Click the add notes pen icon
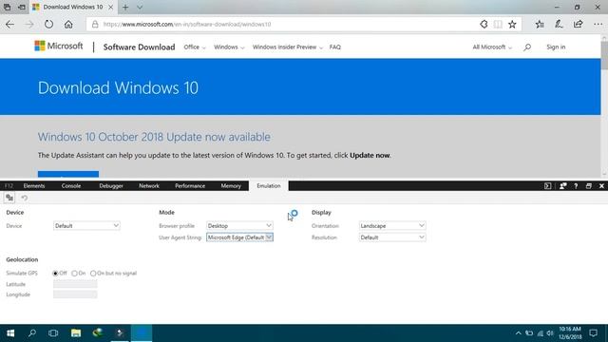 click(559, 24)
